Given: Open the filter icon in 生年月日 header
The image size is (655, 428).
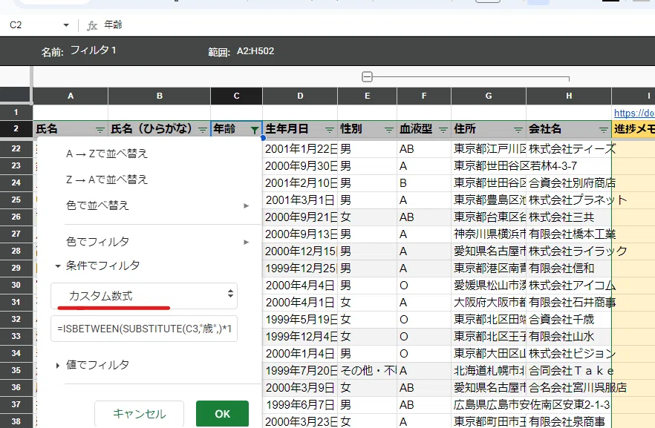Looking at the screenshot, I should point(330,130).
